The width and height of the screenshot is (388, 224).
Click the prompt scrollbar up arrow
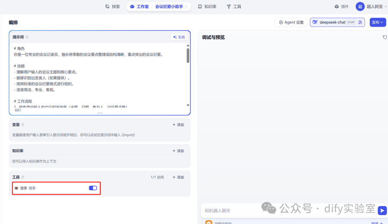[188, 46]
